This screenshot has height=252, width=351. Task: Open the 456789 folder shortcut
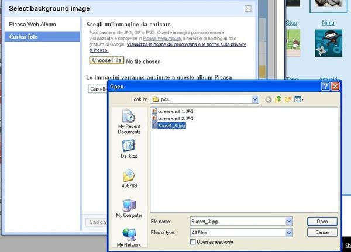pyautogui.click(x=129, y=178)
